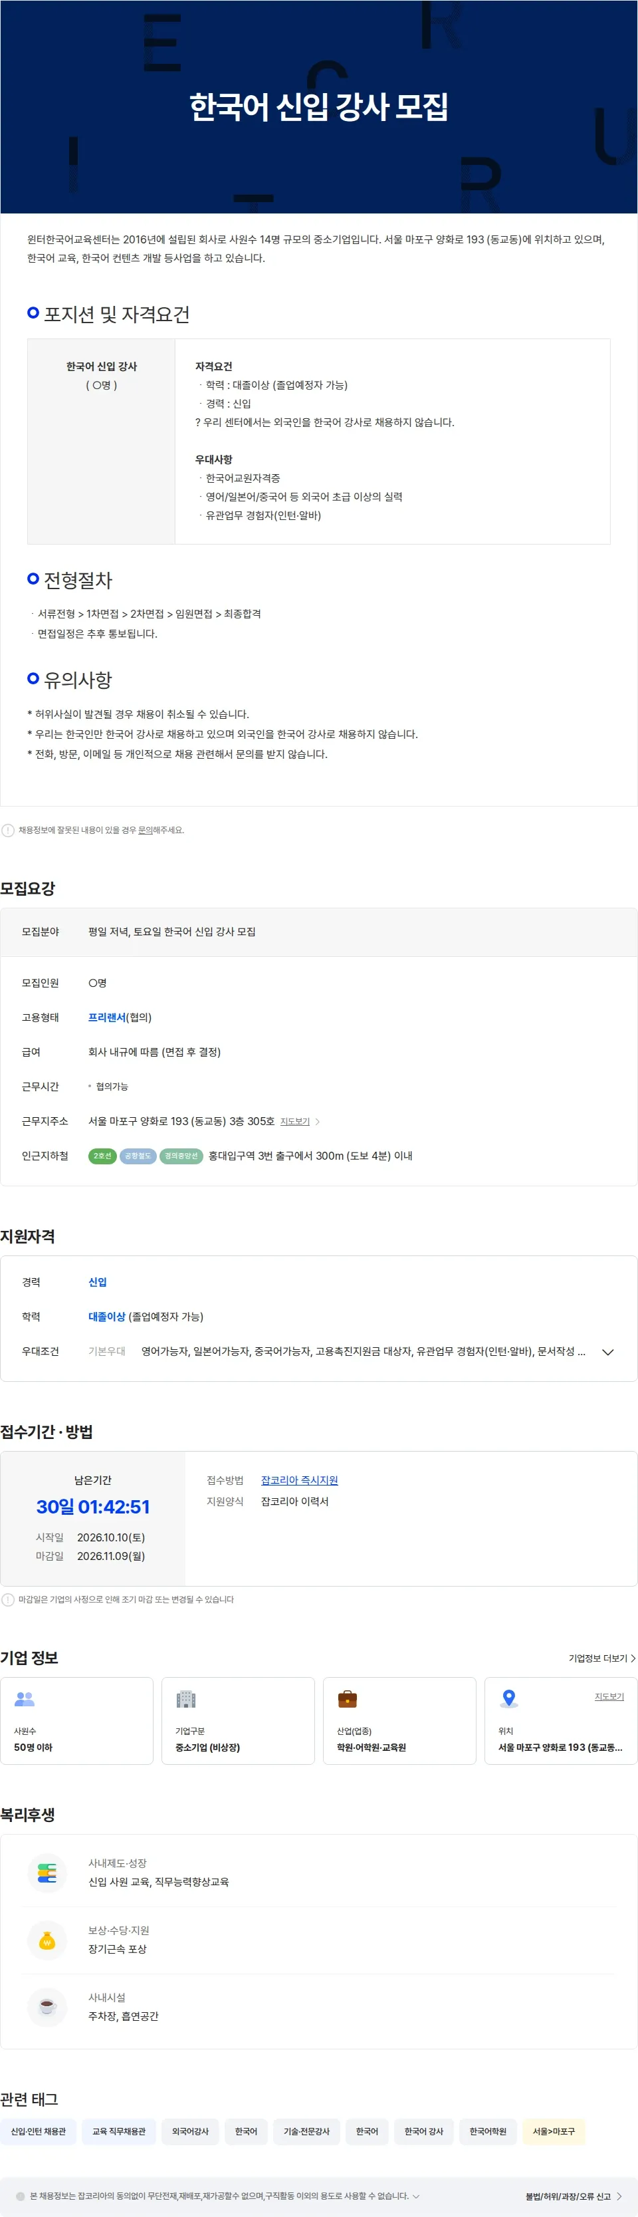Click the 주차장, 흡연공간 facility text

click(124, 2016)
